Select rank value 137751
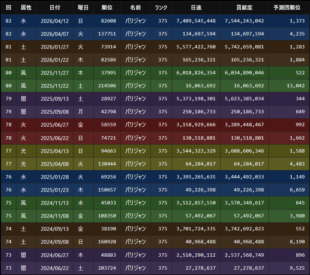This screenshot has width=310, height=275. [107, 34]
